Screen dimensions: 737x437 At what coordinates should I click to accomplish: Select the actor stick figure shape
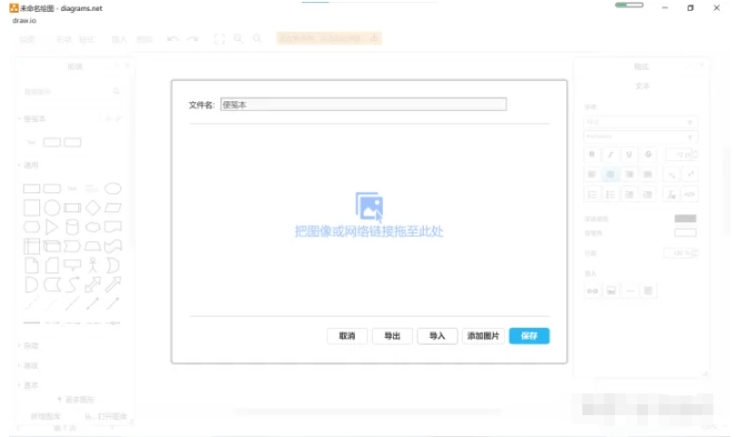coord(93,265)
